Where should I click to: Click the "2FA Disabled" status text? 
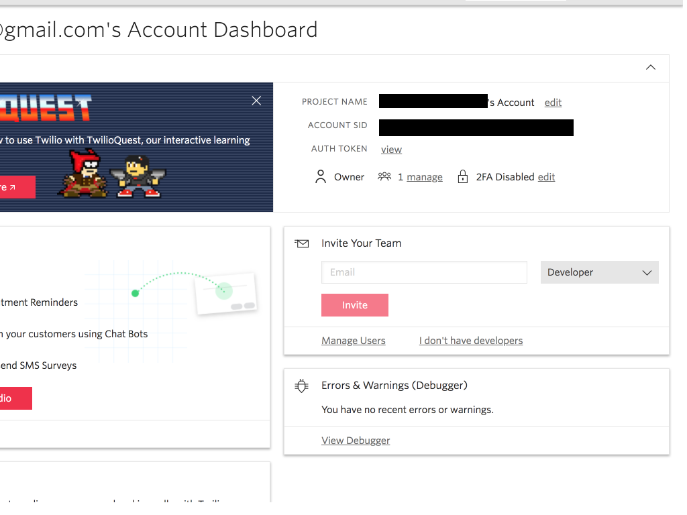[505, 177]
